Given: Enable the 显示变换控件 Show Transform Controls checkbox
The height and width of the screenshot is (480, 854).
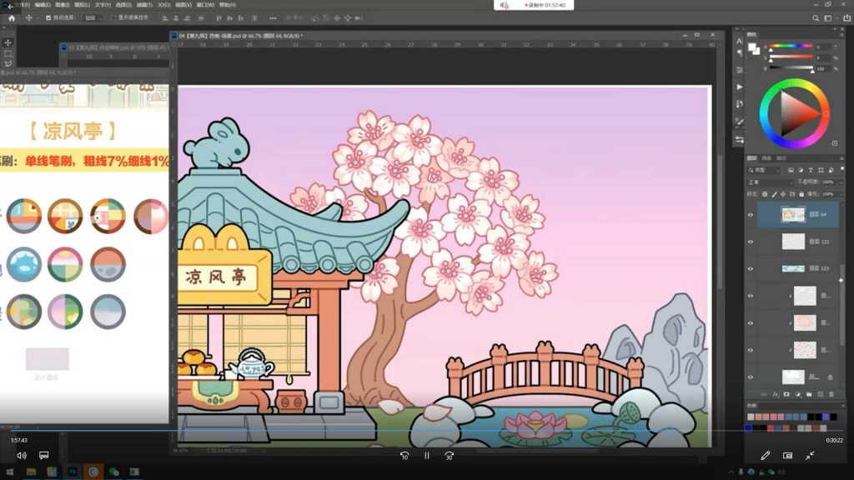Looking at the screenshot, I should [x=113, y=17].
